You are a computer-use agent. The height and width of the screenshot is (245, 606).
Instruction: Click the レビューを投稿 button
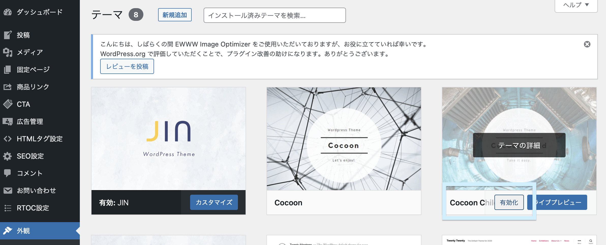[127, 66]
